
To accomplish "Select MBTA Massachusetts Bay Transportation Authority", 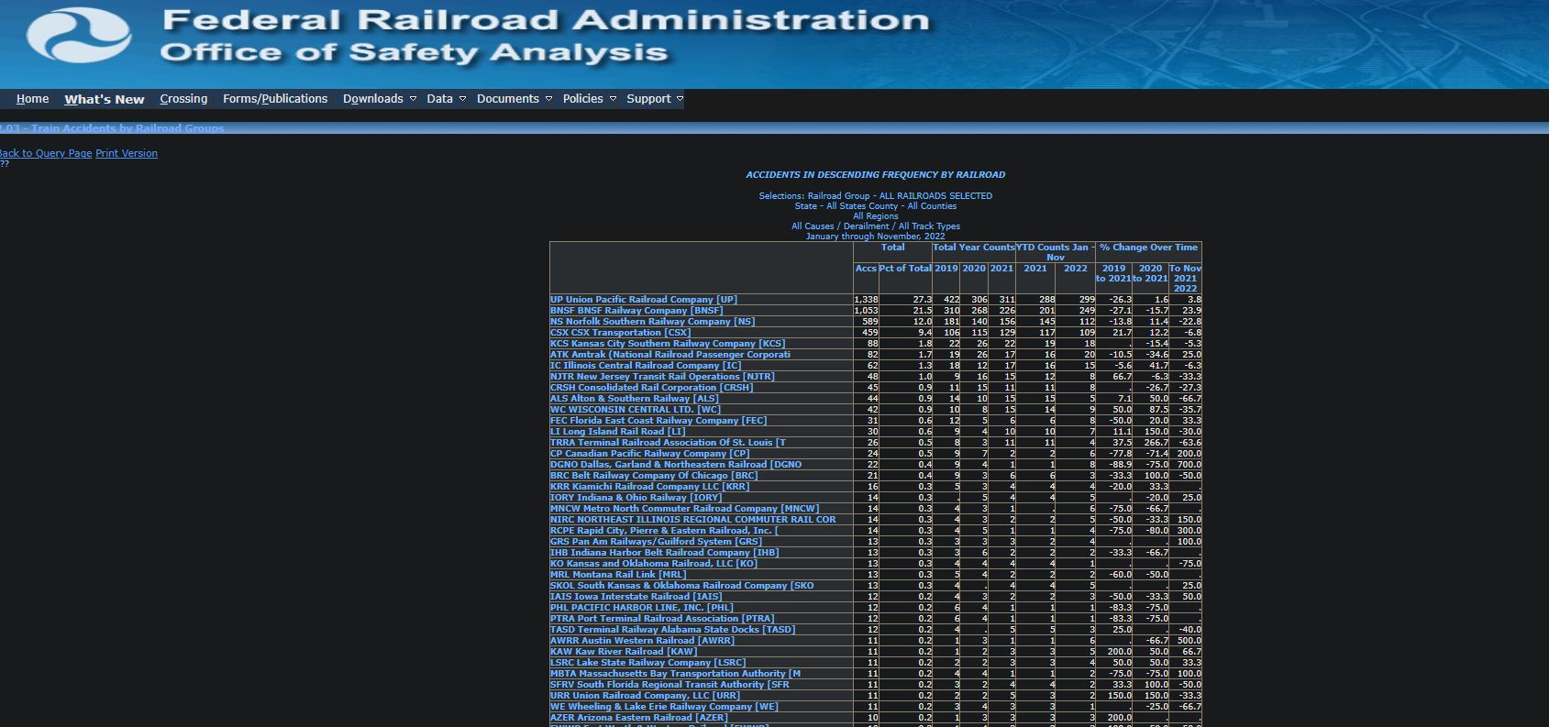I will 676,674.
